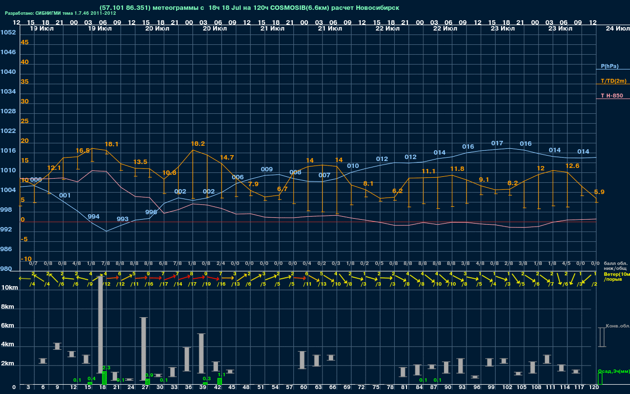630x394 pixels.
Task: Click the gray cloud bar at hour 27
Action: click(144, 348)
